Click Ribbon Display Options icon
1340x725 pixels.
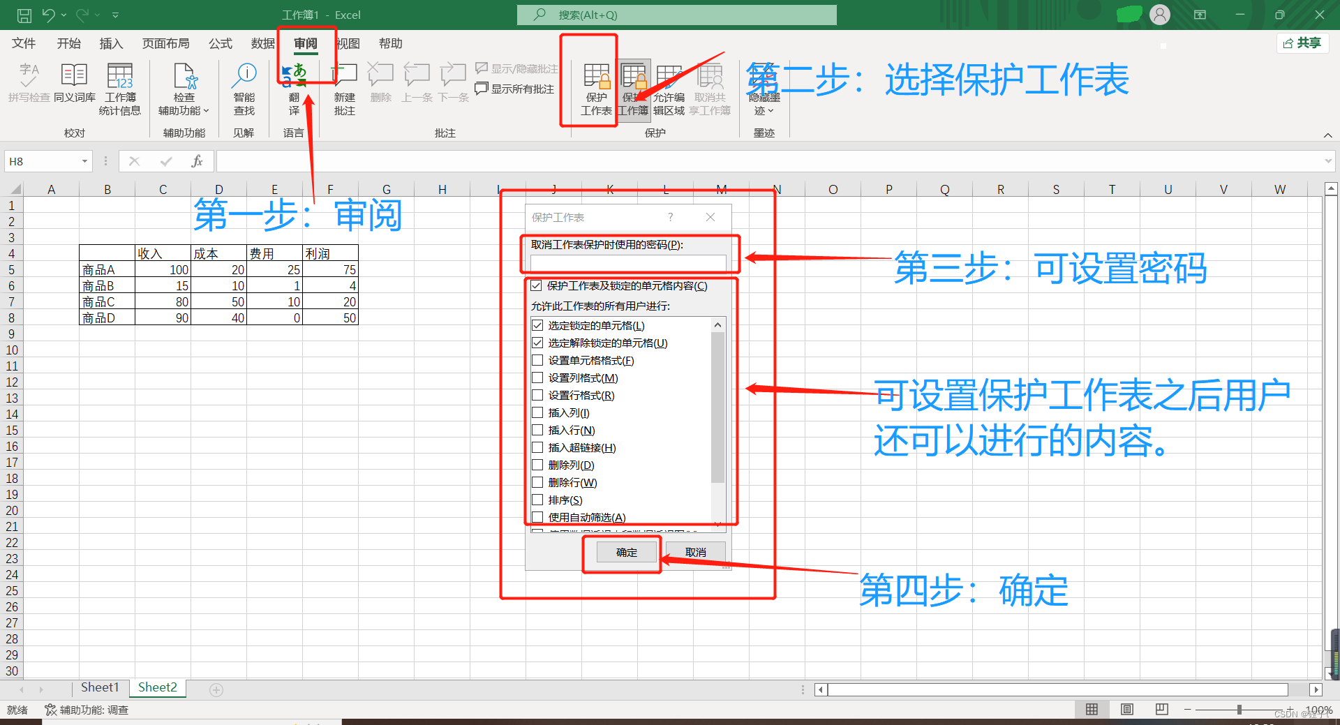coord(1200,15)
